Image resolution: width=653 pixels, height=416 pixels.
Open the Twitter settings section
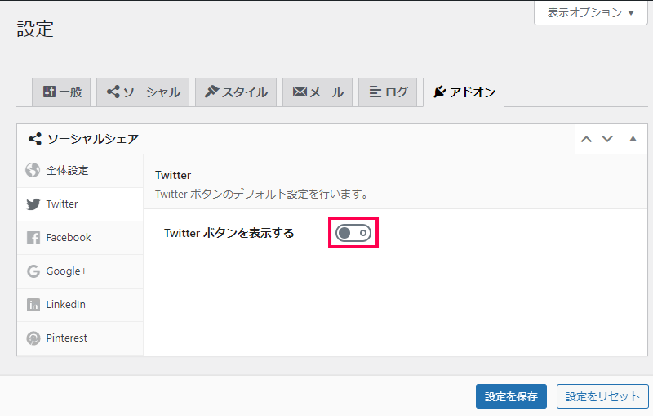click(80, 204)
